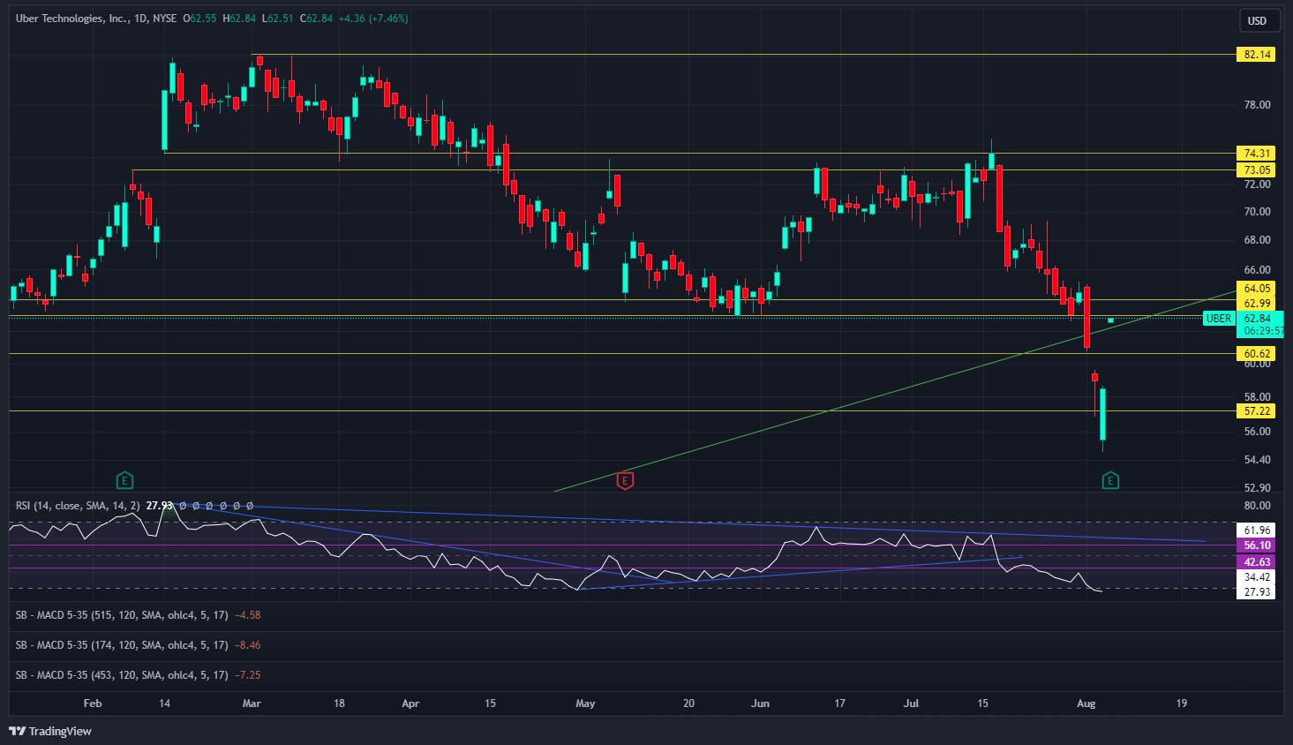The image size is (1293, 745).
Task: Select the purple 56.10 RSI label
Action: (1257, 546)
